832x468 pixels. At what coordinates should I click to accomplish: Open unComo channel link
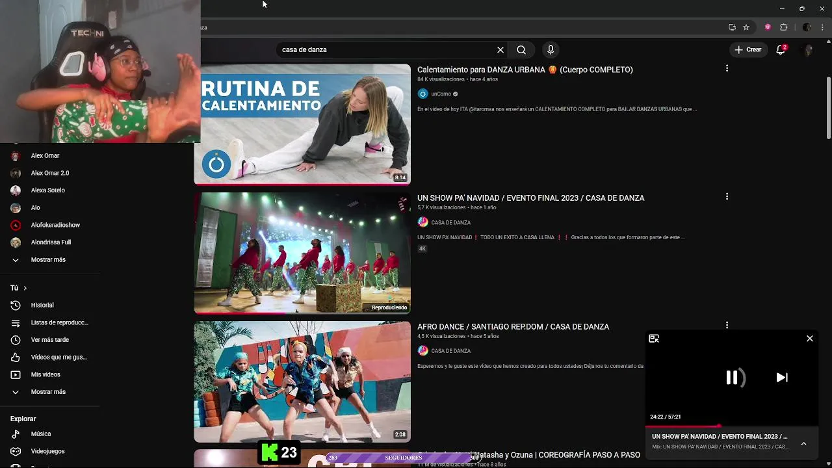(x=441, y=94)
